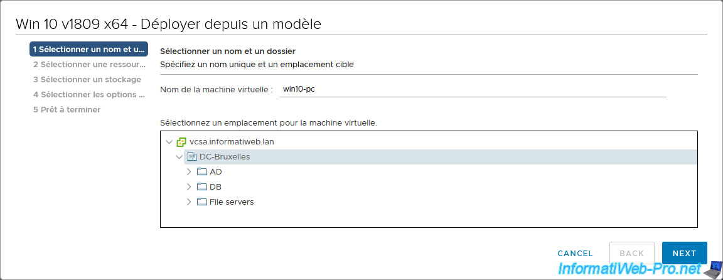Image resolution: width=723 pixels, height=280 pixels.
Task: Go to step 2 Sélectionner une ressource
Action: (88, 65)
